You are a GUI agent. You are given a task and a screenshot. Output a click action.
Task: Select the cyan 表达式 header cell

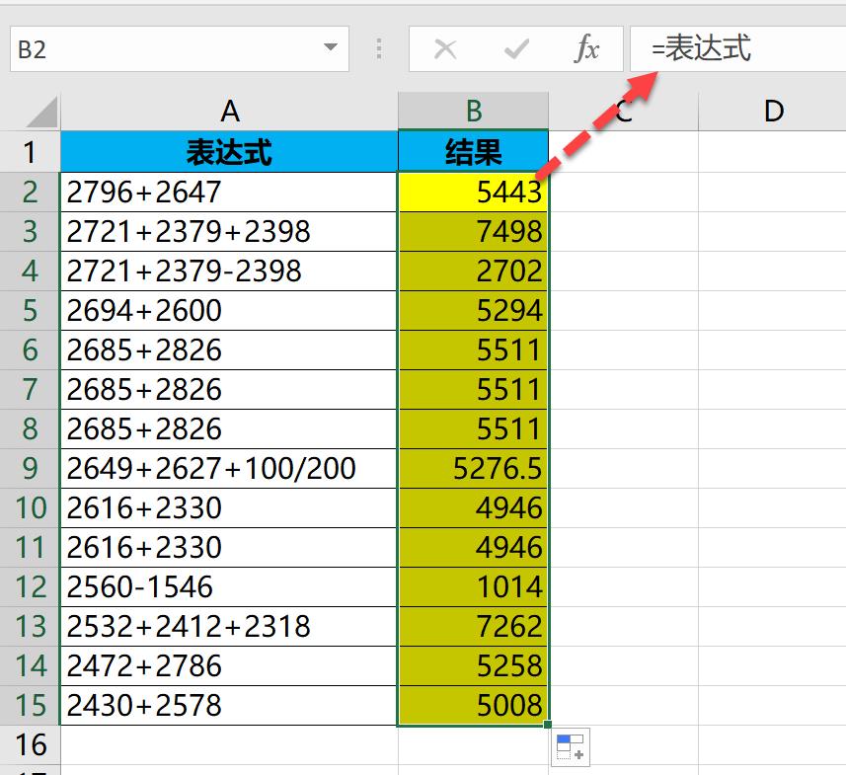[x=228, y=151]
